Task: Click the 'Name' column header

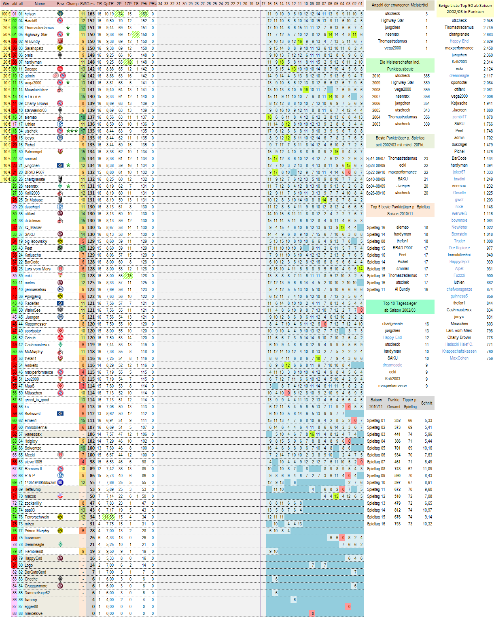Action: point(40,4)
